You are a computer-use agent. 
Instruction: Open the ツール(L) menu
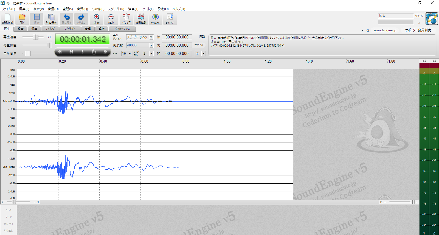pos(148,9)
